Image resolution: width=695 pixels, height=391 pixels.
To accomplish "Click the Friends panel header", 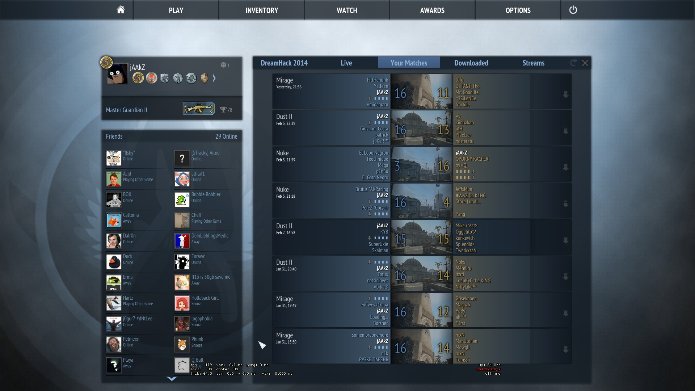I will pyautogui.click(x=172, y=136).
